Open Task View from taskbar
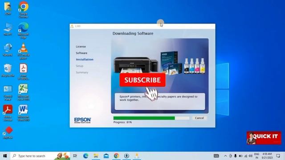Screen dimensions: 285x160 (x=75, y=156)
